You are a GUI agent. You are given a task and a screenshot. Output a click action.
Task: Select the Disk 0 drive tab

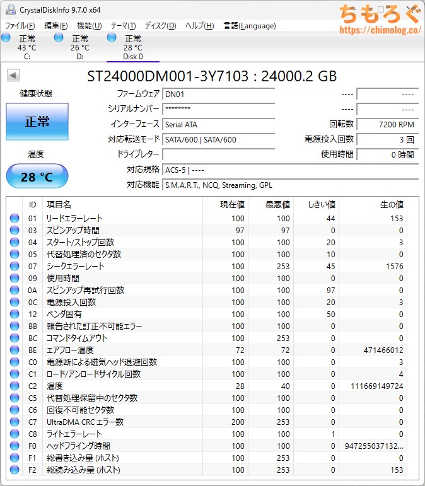pos(132,47)
